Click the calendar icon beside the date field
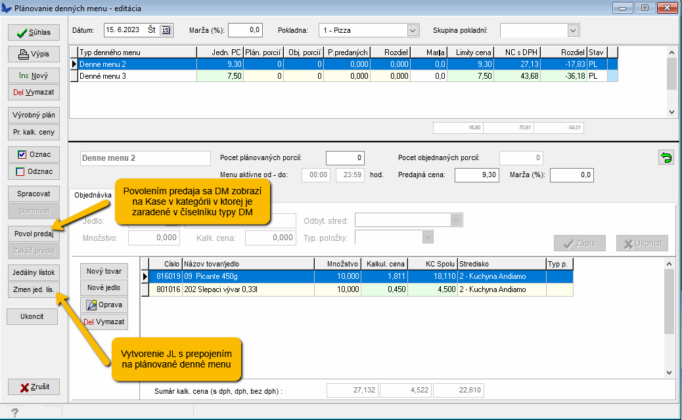The width and height of the screenshot is (682, 420). click(166, 30)
